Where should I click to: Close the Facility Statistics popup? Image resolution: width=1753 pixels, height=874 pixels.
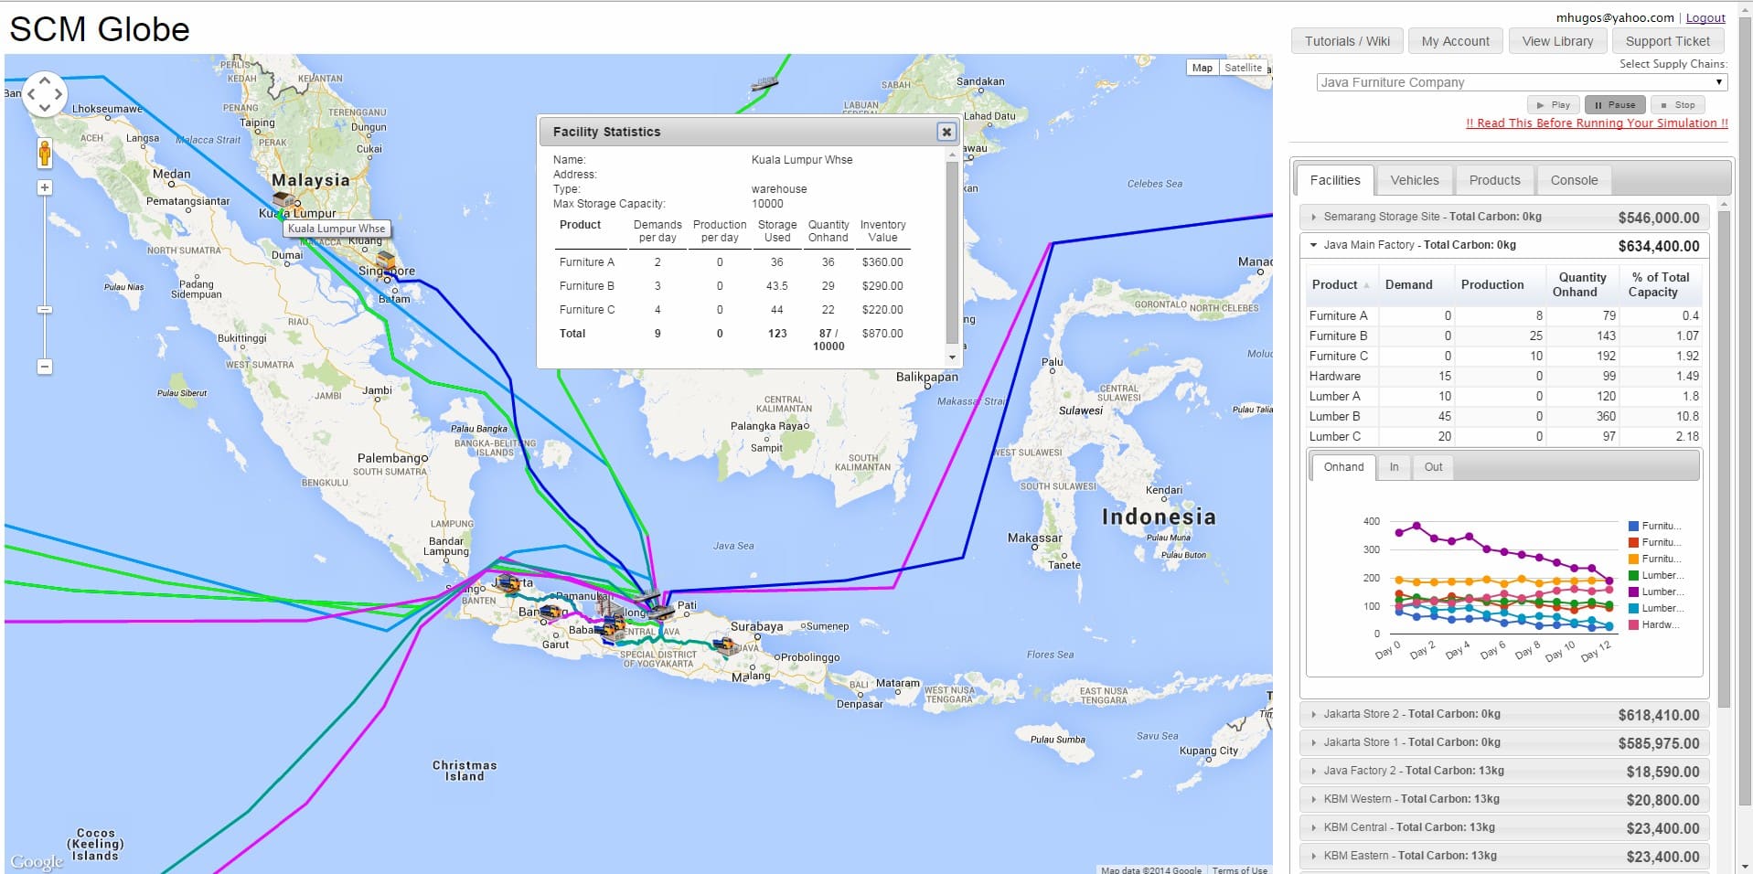click(x=946, y=132)
